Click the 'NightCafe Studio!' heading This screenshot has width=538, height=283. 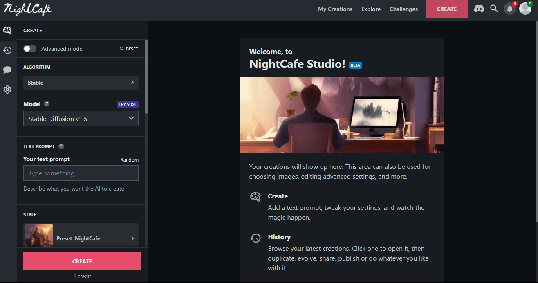pos(298,64)
